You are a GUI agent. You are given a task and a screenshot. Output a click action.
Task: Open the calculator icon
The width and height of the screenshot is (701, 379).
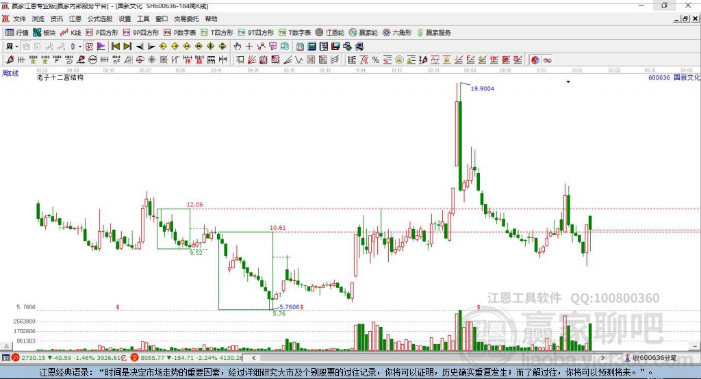[x=311, y=46]
